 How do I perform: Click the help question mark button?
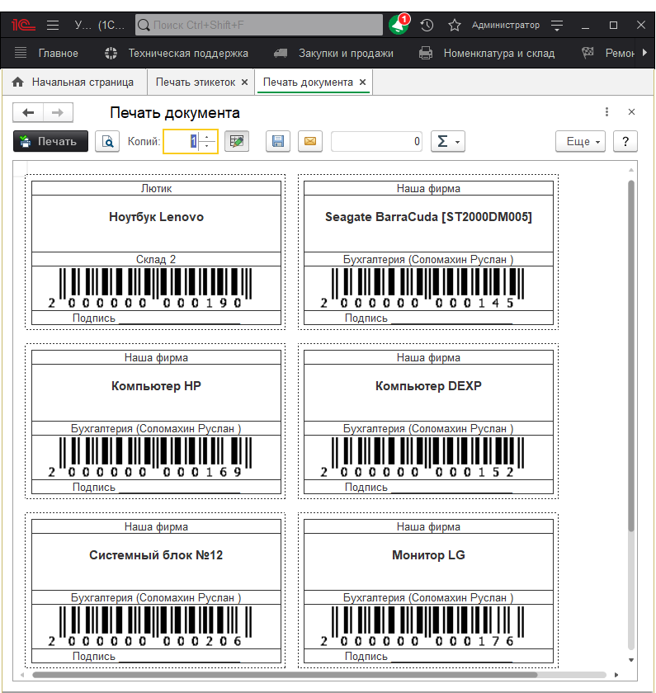[x=625, y=141]
